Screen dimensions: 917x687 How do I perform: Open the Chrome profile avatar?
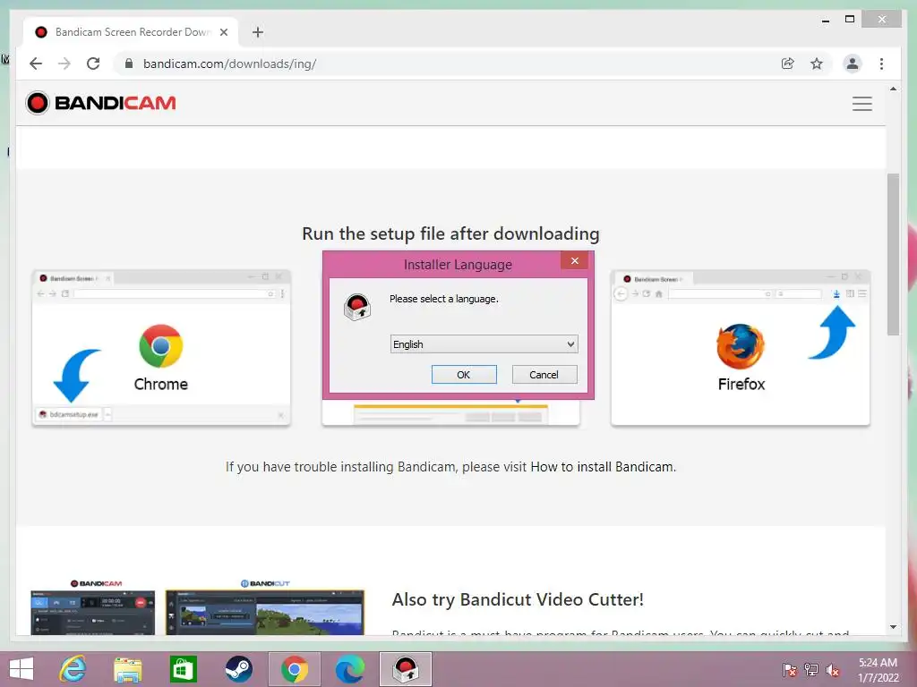[x=853, y=64]
